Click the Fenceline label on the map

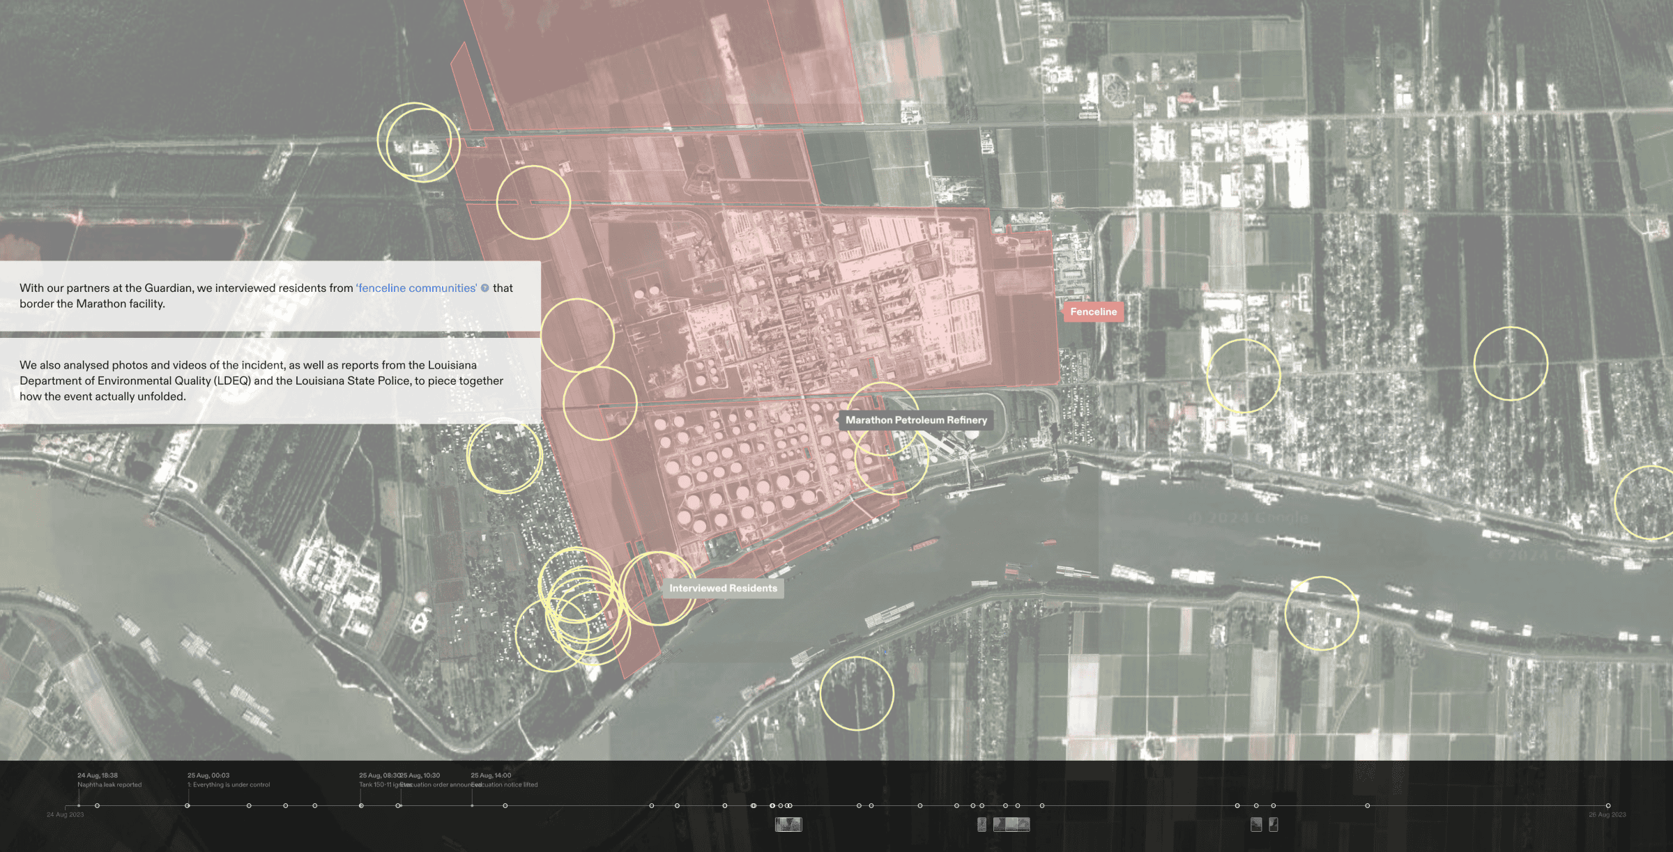click(1094, 311)
